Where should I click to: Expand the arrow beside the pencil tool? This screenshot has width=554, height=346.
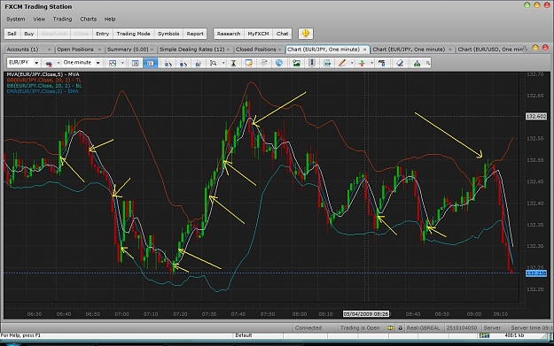[352, 63]
